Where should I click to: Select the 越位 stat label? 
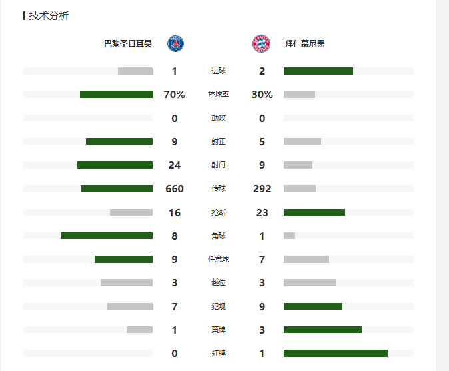coord(218,283)
